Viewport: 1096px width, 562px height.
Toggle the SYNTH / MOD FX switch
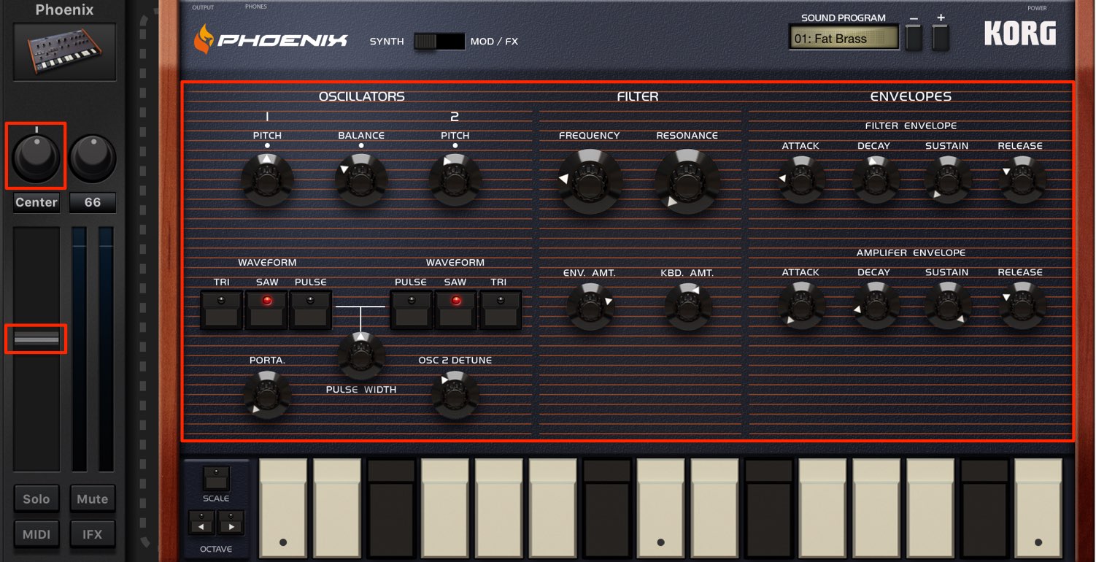pyautogui.click(x=439, y=42)
